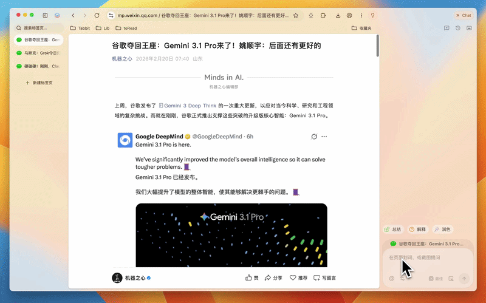
Task: Bookmark this page with the star icon
Action: tap(295, 15)
